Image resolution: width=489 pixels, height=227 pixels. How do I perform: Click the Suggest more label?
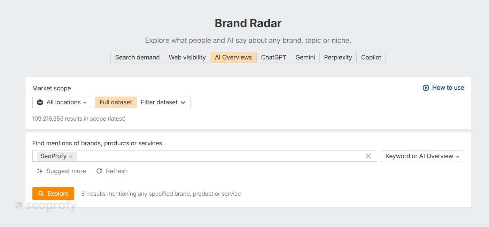[x=66, y=171]
